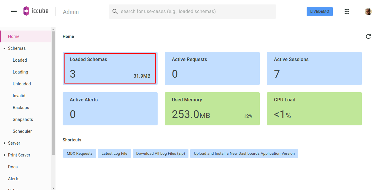382x190 pixels.
Task: Expand the Server section
Action: [x=4, y=143]
